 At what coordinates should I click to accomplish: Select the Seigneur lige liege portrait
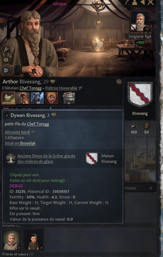(140, 21)
